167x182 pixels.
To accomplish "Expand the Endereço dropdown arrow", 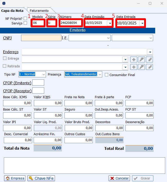I will [150, 52].
